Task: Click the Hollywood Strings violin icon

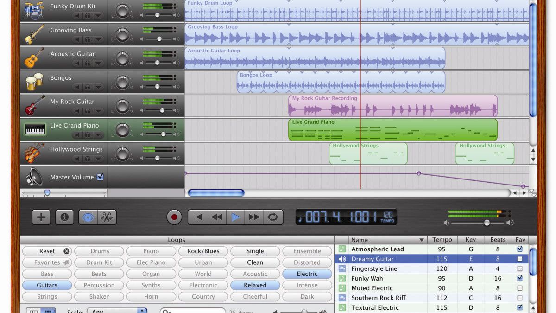Action: pos(34,153)
